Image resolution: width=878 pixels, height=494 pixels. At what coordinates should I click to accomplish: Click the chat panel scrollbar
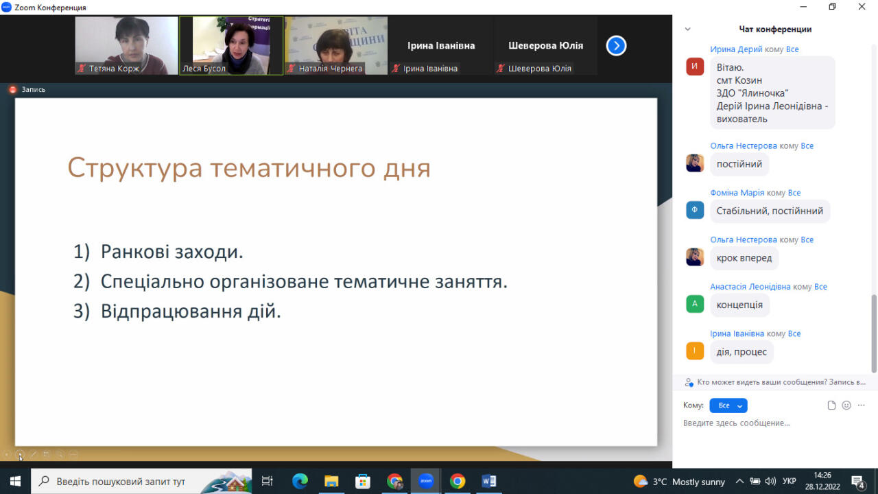click(874, 333)
